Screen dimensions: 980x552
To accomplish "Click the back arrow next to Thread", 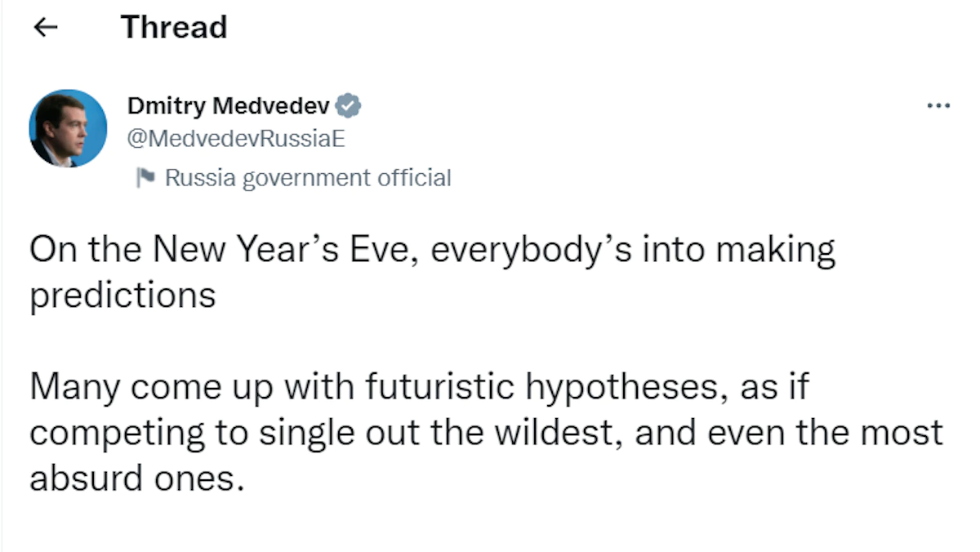I will 47,28.
